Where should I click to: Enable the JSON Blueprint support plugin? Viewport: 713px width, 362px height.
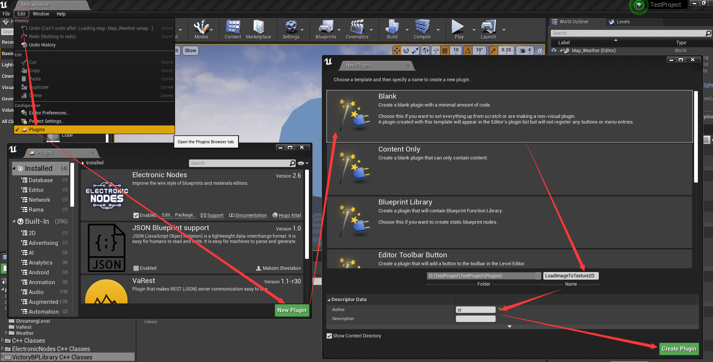tap(136, 268)
